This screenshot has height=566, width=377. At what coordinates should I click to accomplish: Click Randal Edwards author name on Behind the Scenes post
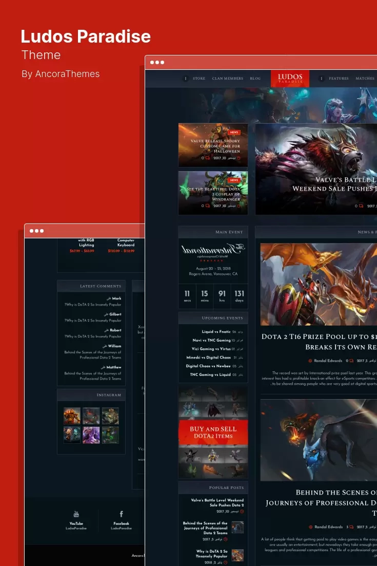click(x=328, y=527)
